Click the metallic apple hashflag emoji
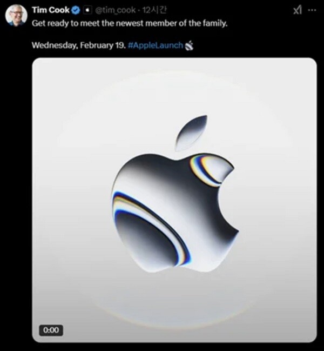 (x=189, y=45)
